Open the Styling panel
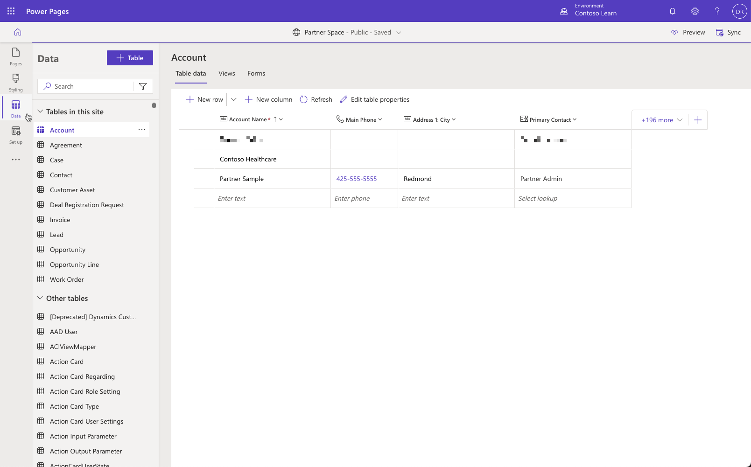The image size is (751, 467). pos(15,83)
